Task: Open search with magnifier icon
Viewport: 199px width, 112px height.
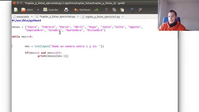Action: click(x=132, y=10)
